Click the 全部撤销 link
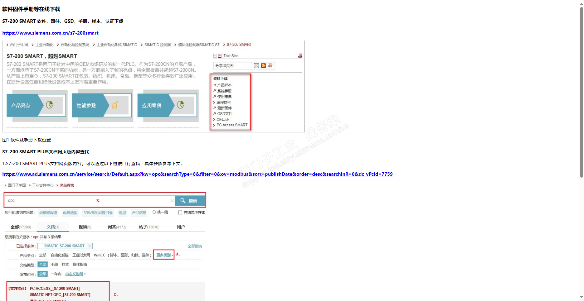Screen dimensions: 584x301 point(195,246)
